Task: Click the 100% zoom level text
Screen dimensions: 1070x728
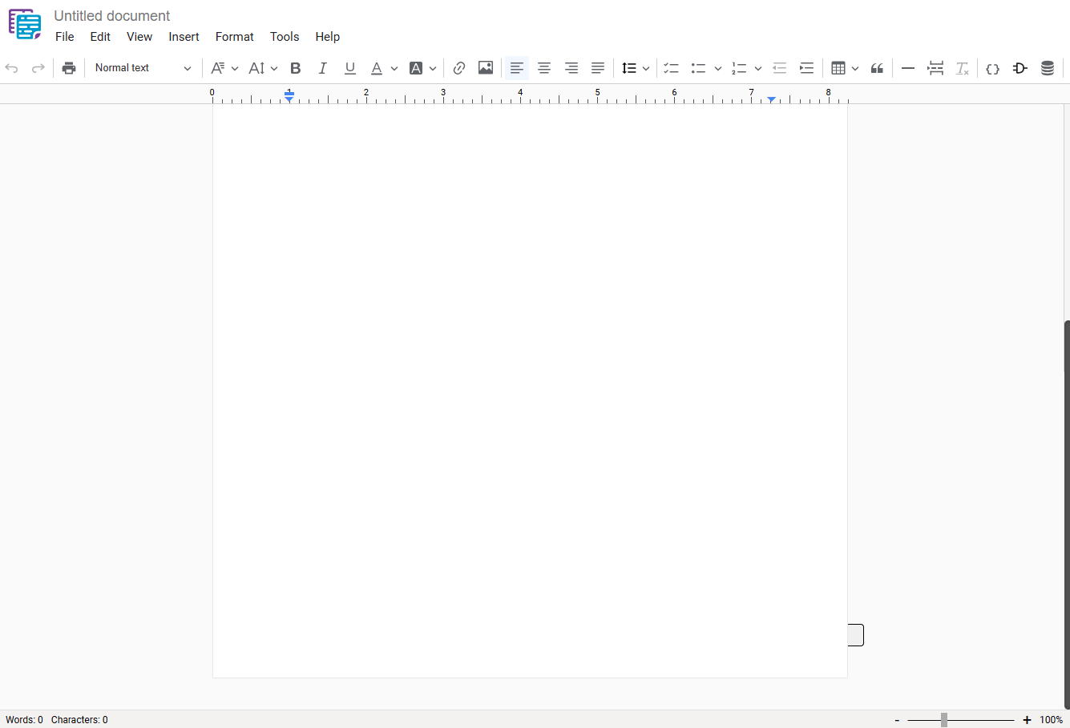Action: click(1052, 720)
